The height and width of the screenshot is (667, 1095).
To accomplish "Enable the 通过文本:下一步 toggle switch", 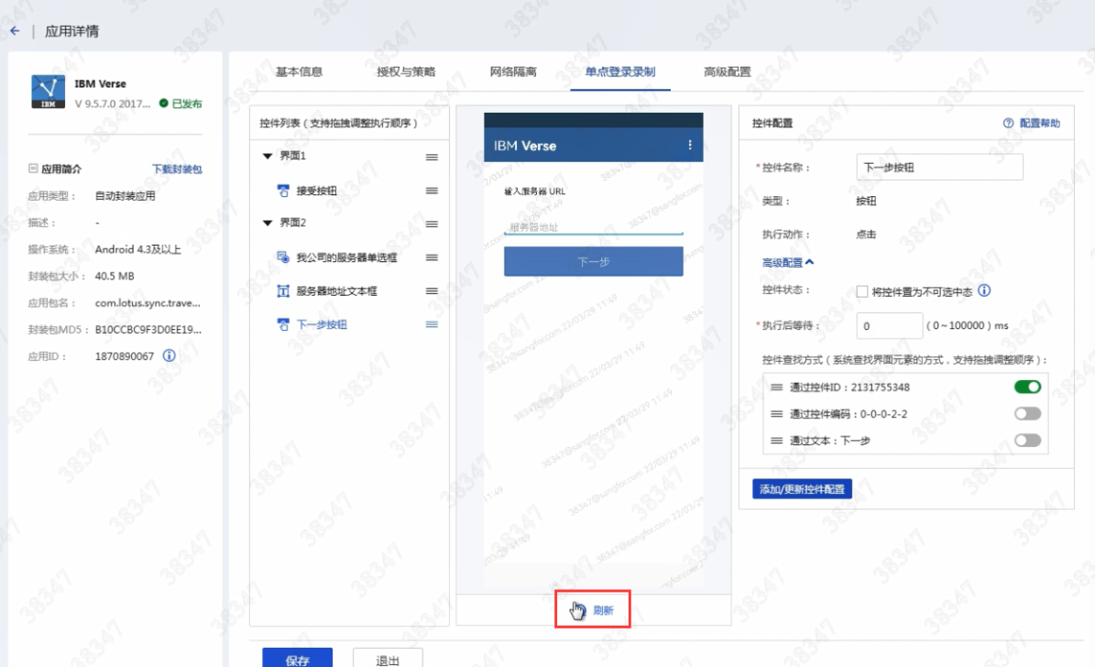I will (1027, 441).
